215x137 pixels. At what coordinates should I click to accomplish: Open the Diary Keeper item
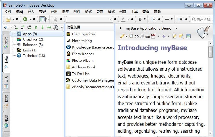click(83, 54)
